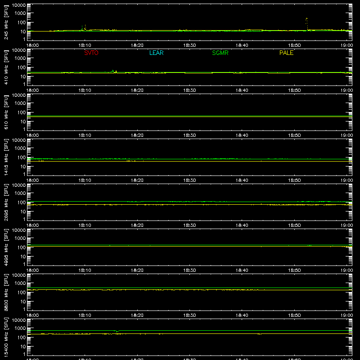
Task: Click the 18:10 tick label under the 245 MHz plot
Action: click(85, 45)
